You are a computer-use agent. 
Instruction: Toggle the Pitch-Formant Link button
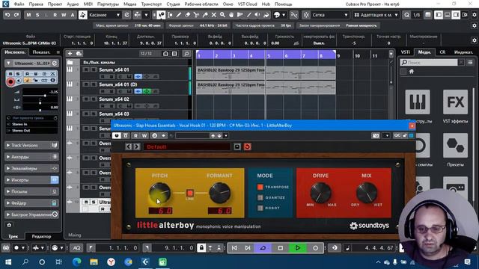tap(189, 193)
